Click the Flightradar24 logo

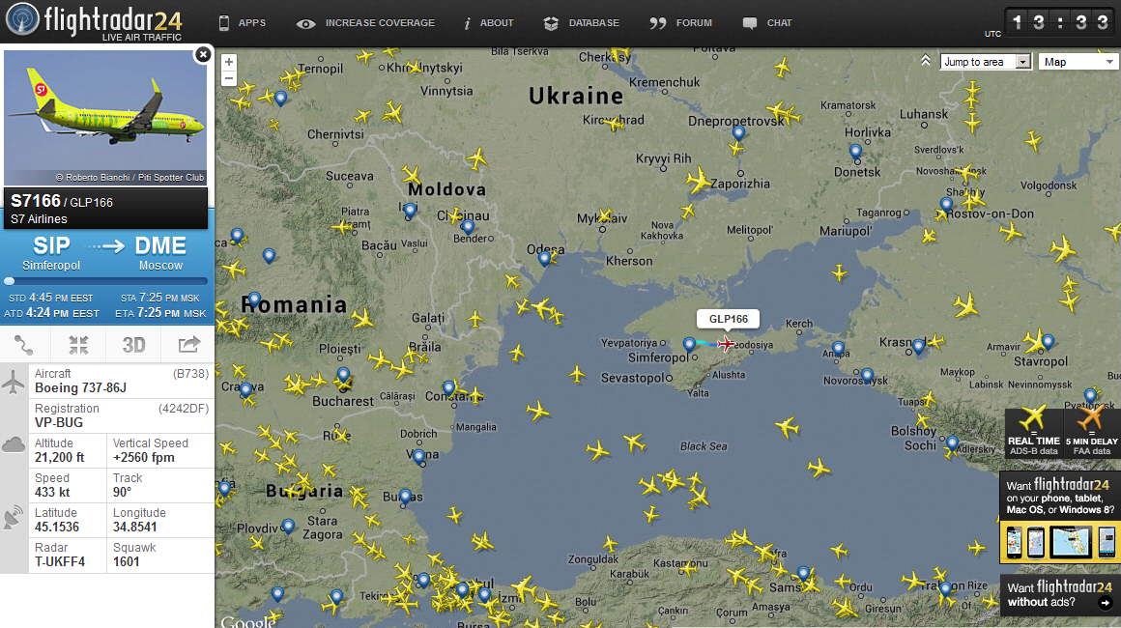94,21
